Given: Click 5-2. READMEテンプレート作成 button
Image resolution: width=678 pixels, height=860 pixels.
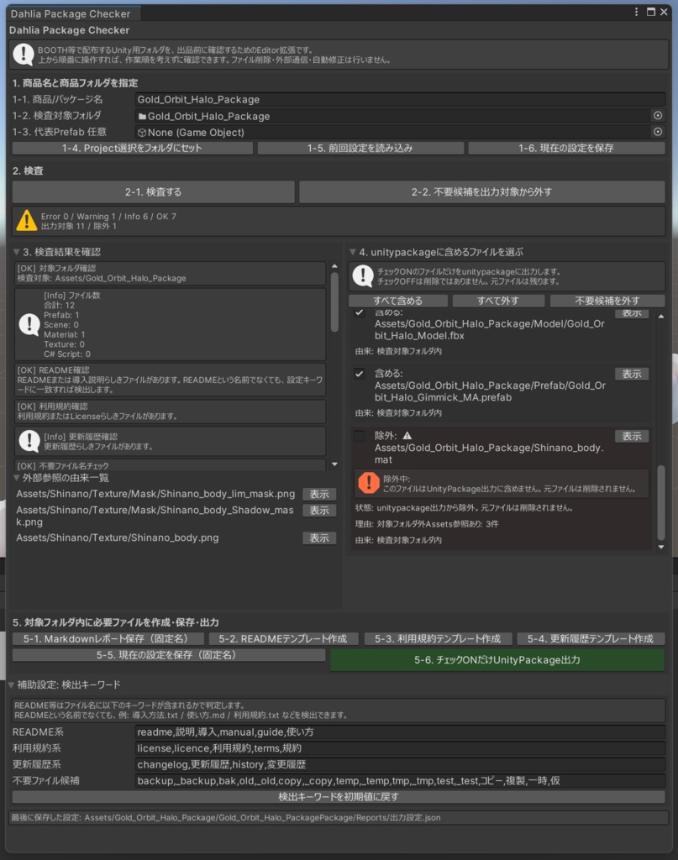Looking at the screenshot, I should point(283,639).
